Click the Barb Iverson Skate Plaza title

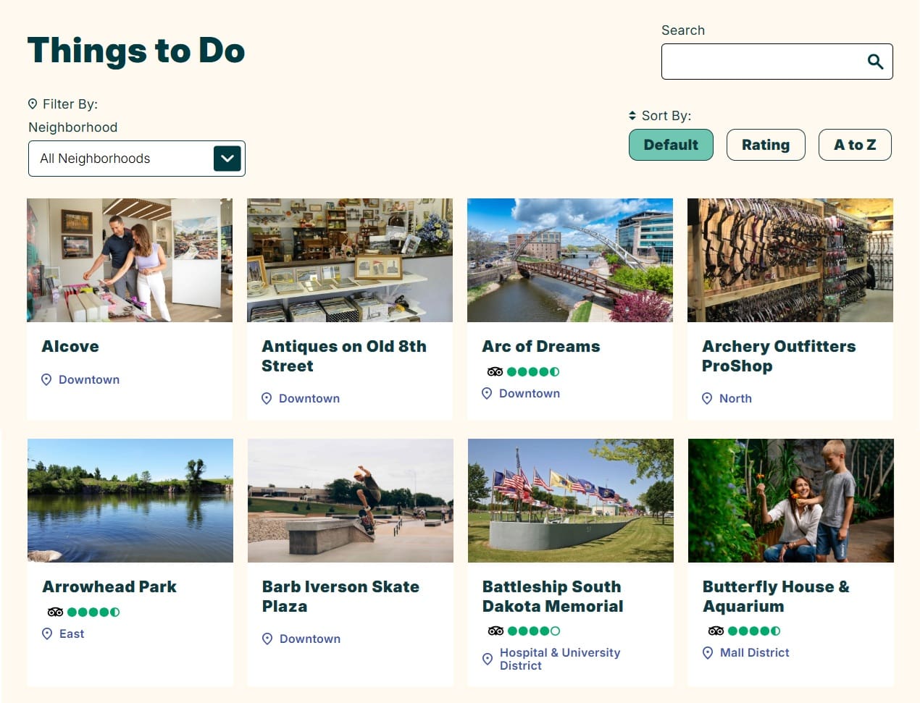coord(340,597)
